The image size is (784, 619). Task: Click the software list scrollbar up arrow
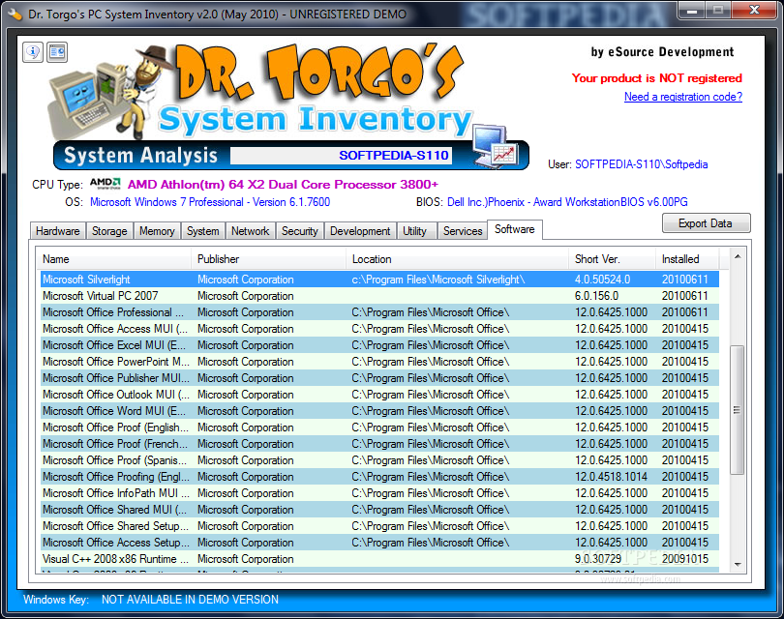click(738, 257)
